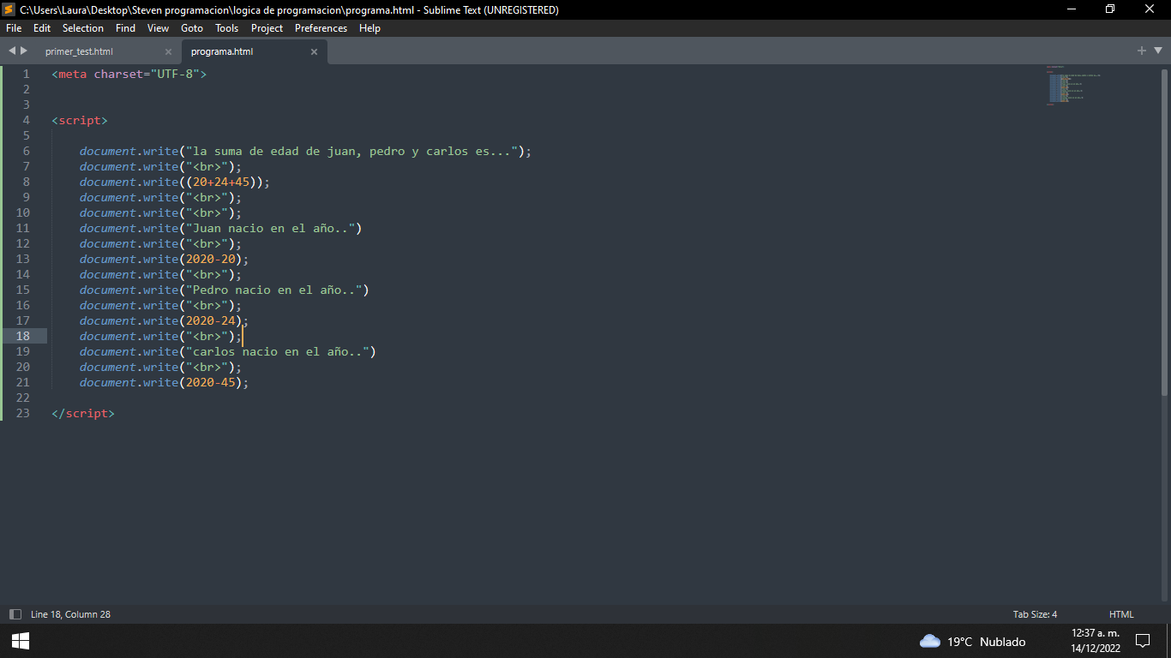
Task: Open the Edit menu
Action: [x=42, y=28]
